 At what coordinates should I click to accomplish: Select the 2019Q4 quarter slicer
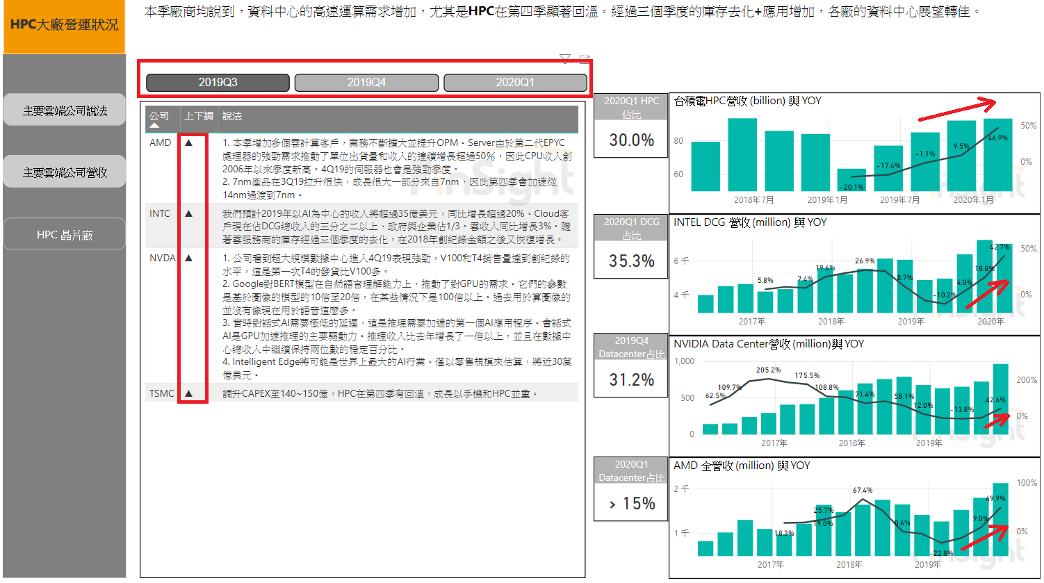[366, 83]
